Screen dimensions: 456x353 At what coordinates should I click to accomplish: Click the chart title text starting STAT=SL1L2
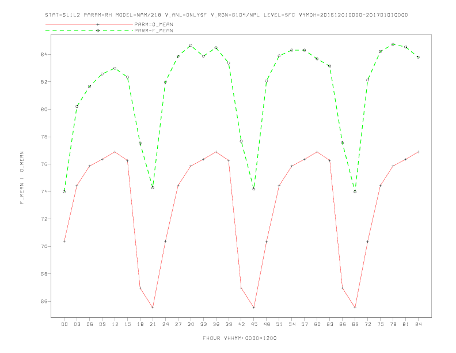226,15
